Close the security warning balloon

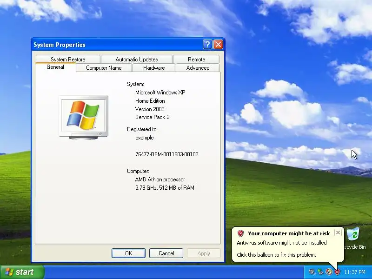338,232
